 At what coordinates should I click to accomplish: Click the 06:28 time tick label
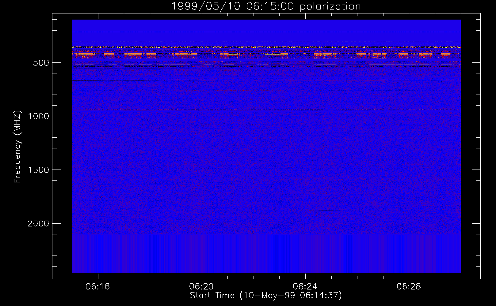click(x=409, y=287)
